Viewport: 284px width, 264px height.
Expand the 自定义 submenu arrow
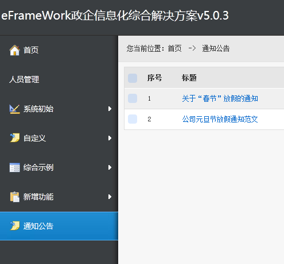click(110, 138)
